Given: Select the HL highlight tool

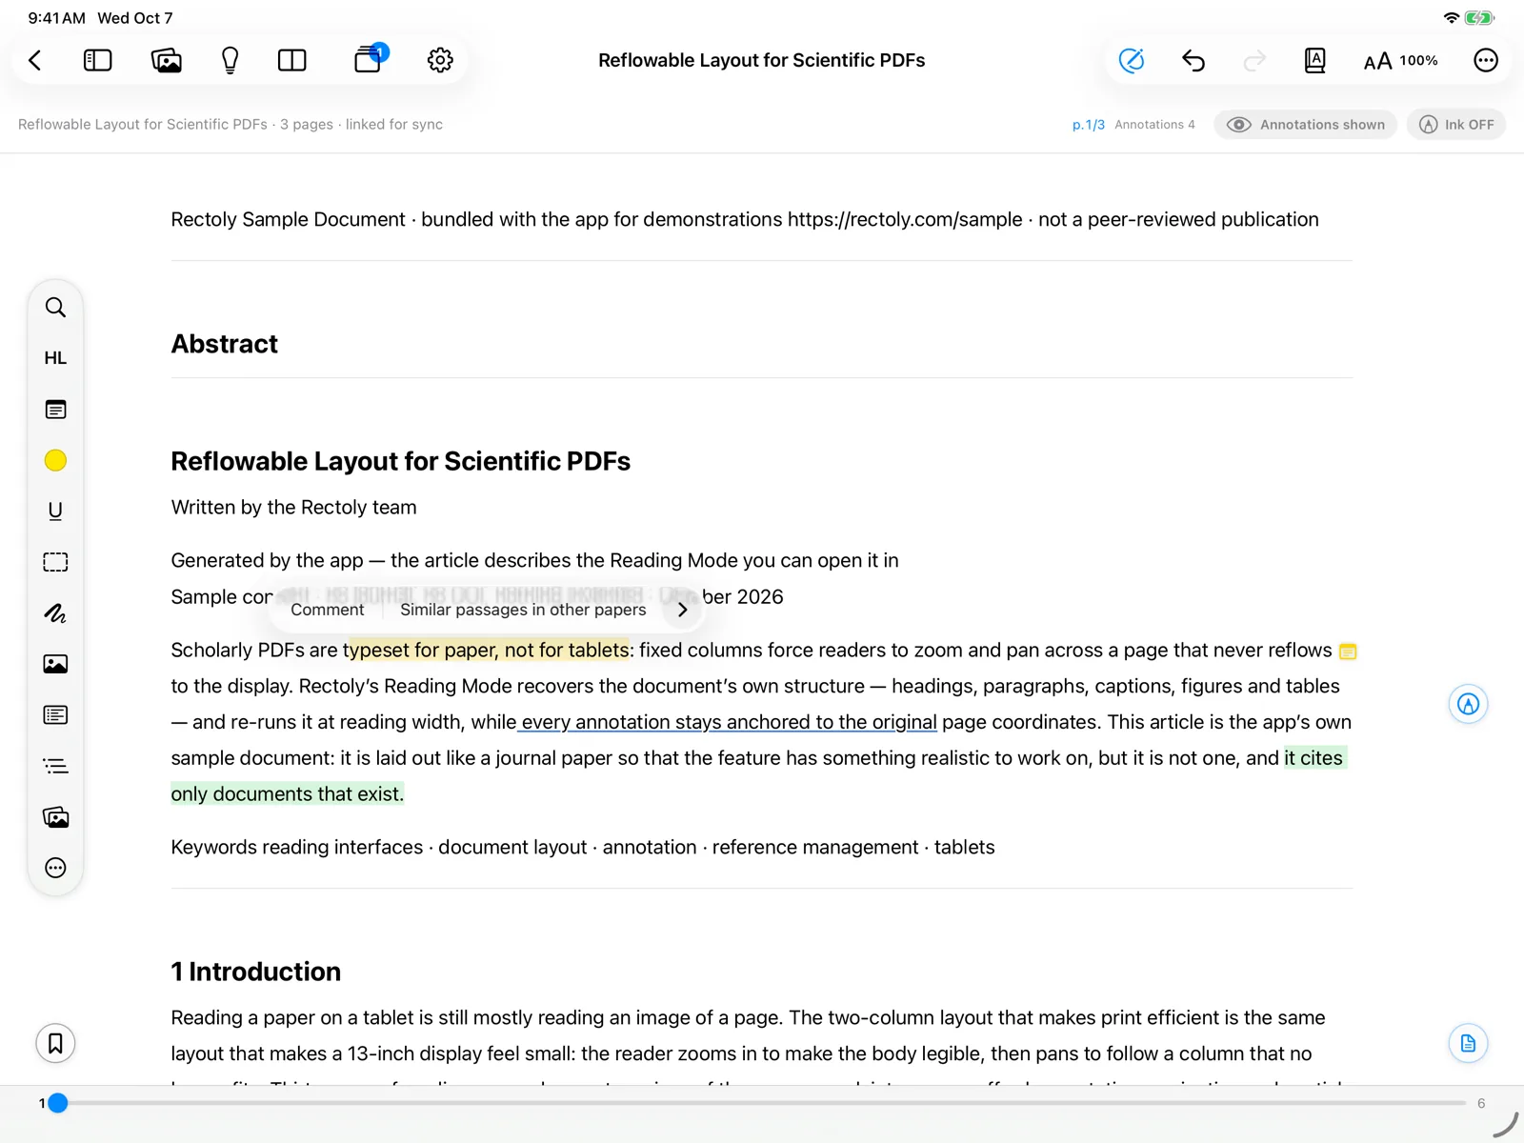Looking at the screenshot, I should click(55, 358).
